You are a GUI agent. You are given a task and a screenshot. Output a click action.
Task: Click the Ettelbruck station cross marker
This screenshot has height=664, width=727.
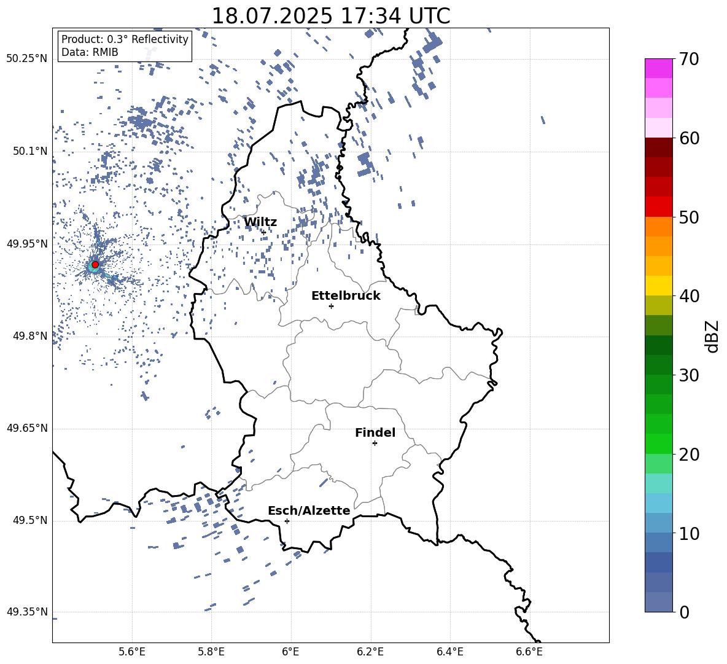click(x=331, y=306)
